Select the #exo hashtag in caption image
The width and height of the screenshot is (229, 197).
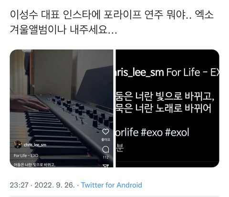coord(152,133)
